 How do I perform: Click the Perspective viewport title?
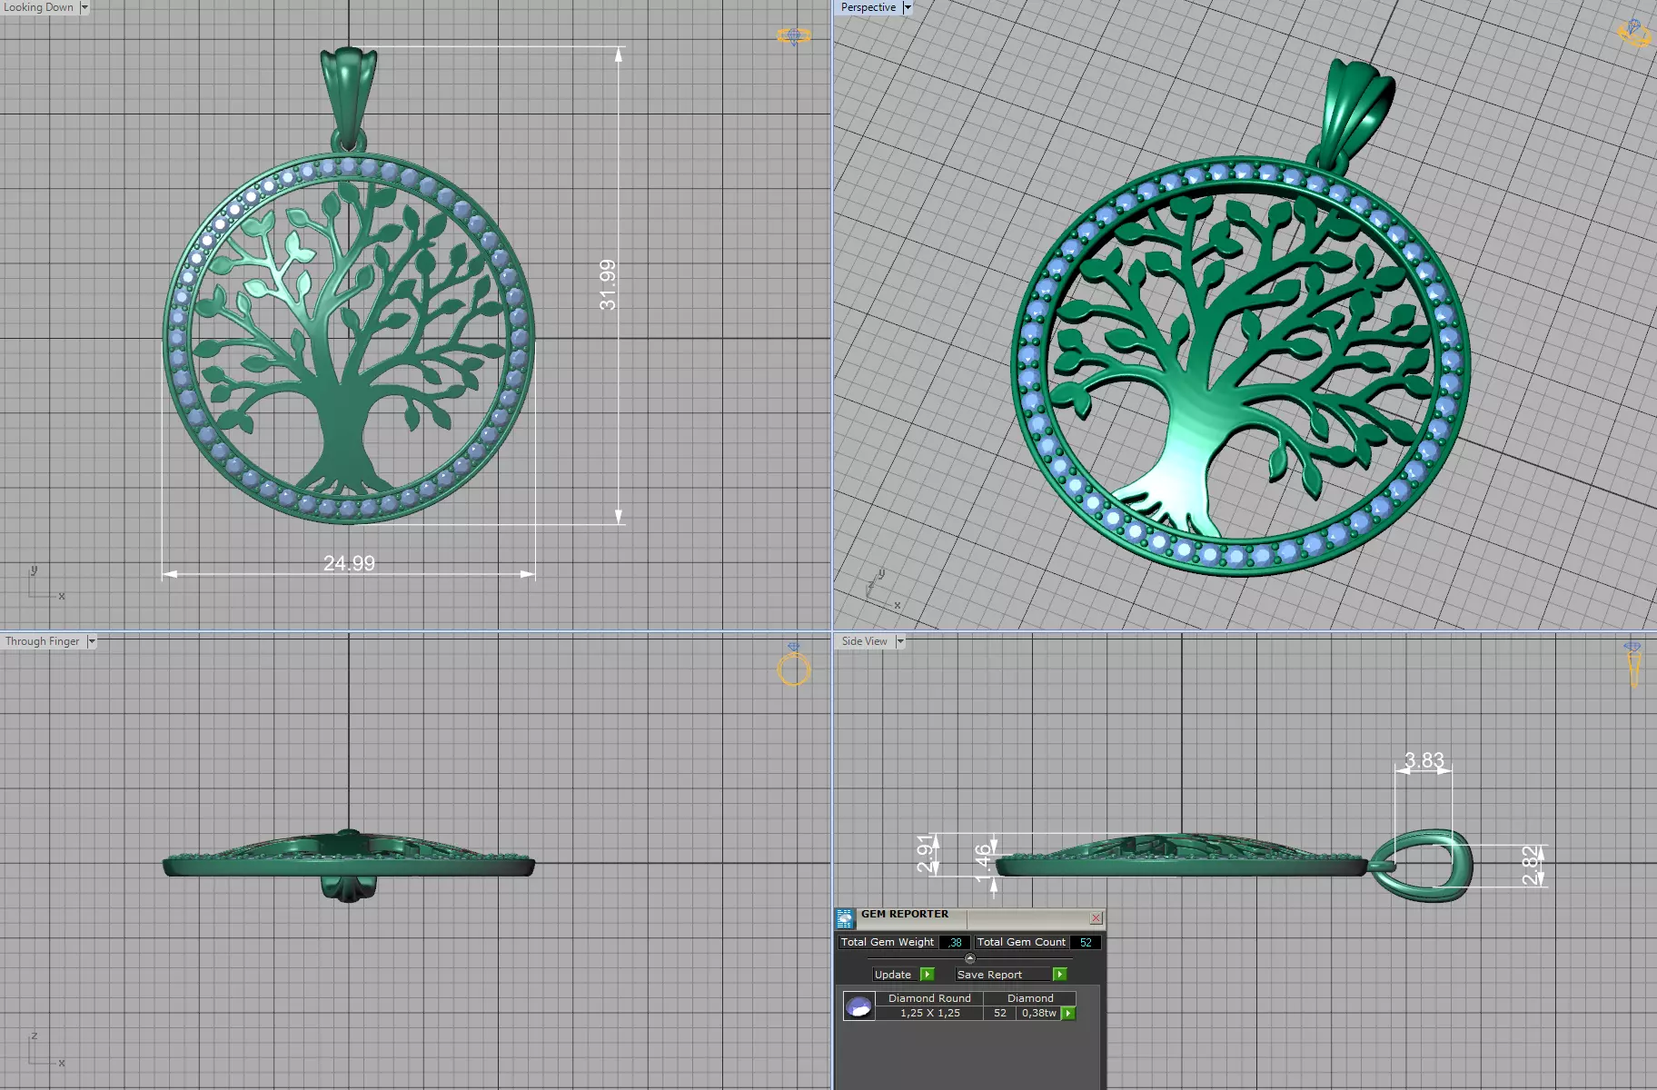point(868,7)
